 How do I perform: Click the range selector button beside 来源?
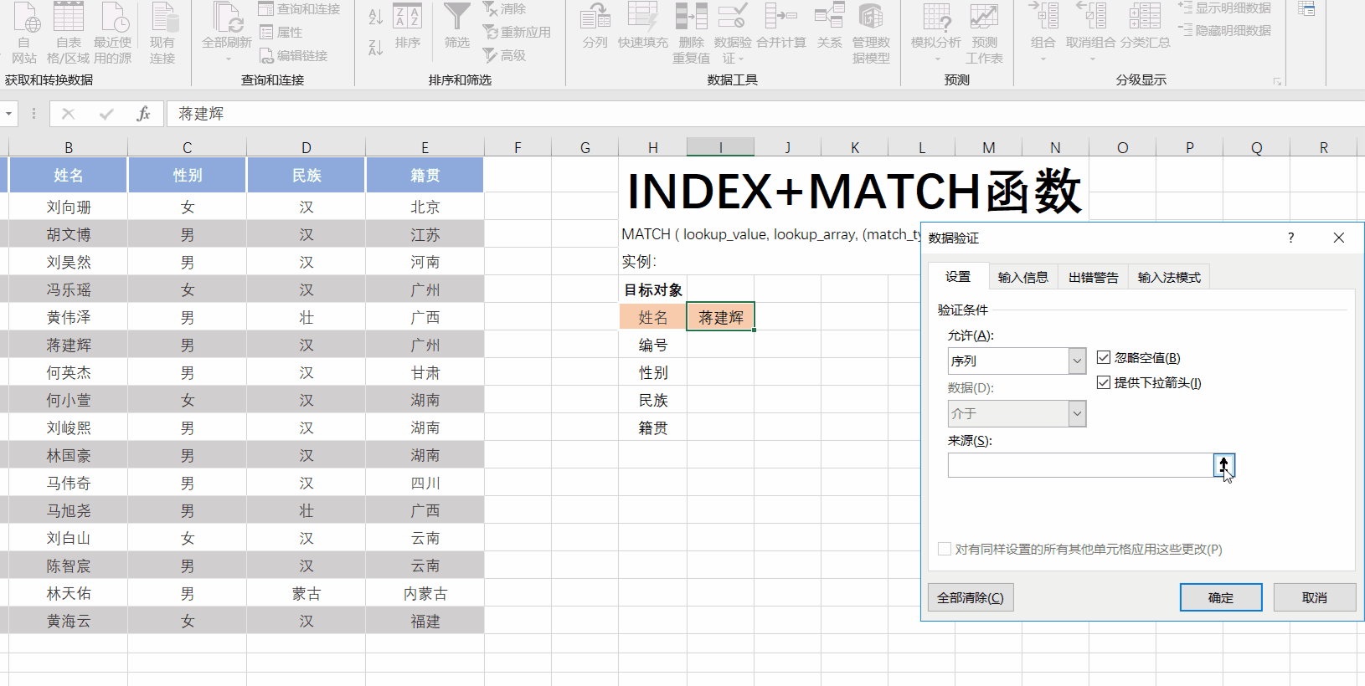tap(1223, 465)
